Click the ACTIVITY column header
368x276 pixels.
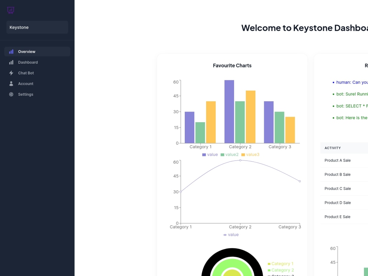coord(333,148)
